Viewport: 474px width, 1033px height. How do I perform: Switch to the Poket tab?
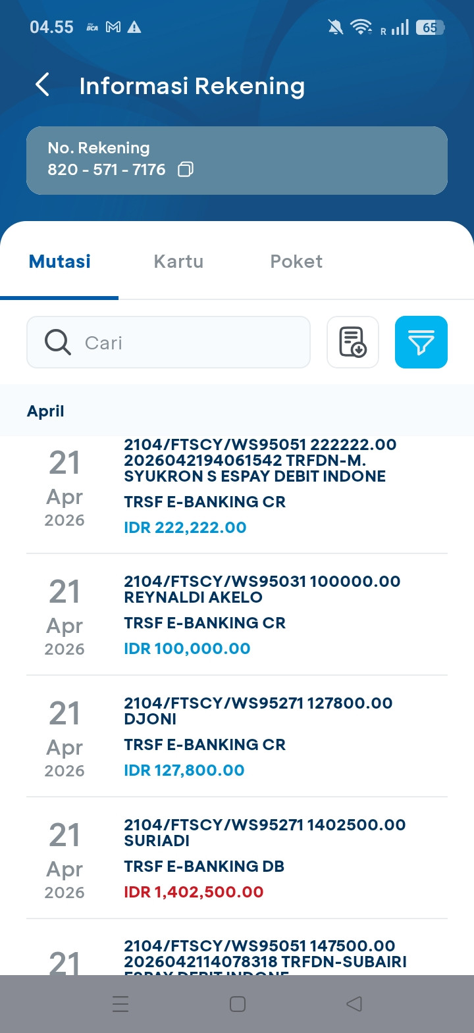(x=296, y=261)
